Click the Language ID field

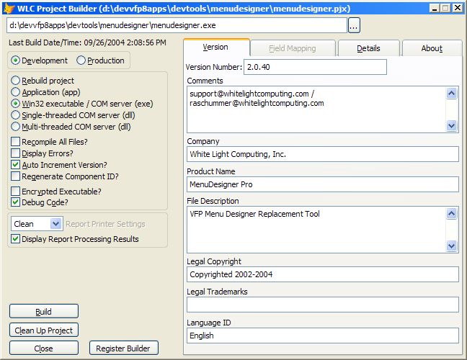(x=323, y=336)
